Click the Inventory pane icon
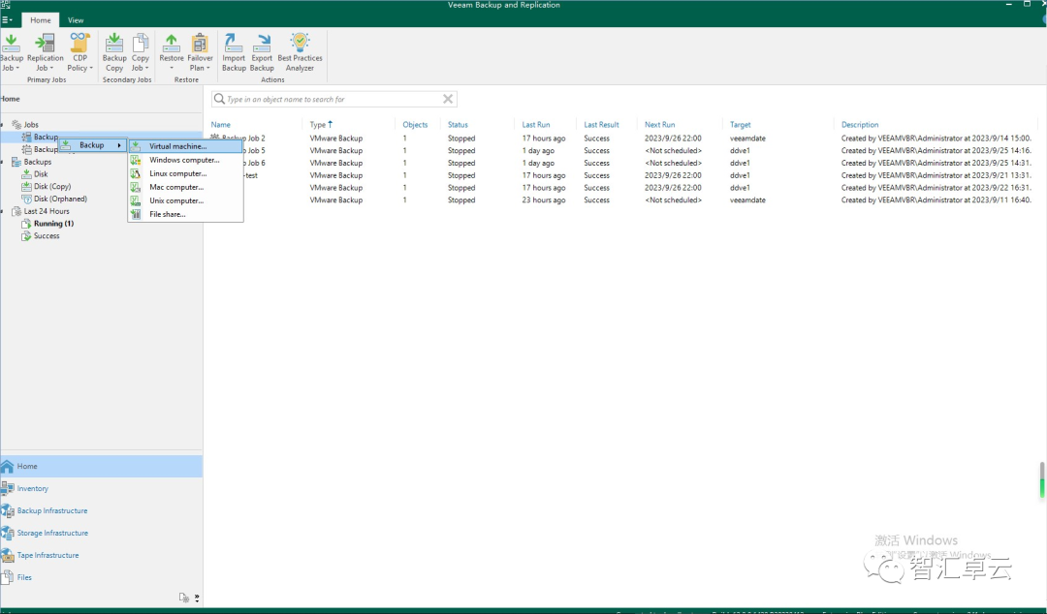This screenshot has width=1047, height=614. point(8,488)
